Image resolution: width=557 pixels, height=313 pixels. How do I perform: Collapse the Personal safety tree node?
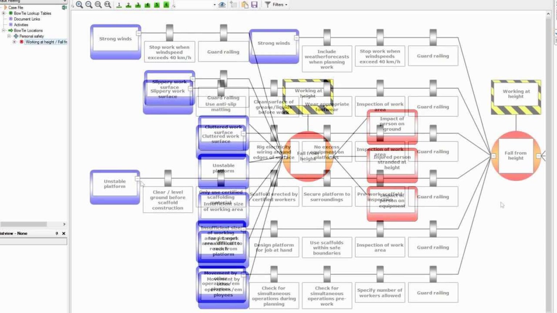coord(9,36)
